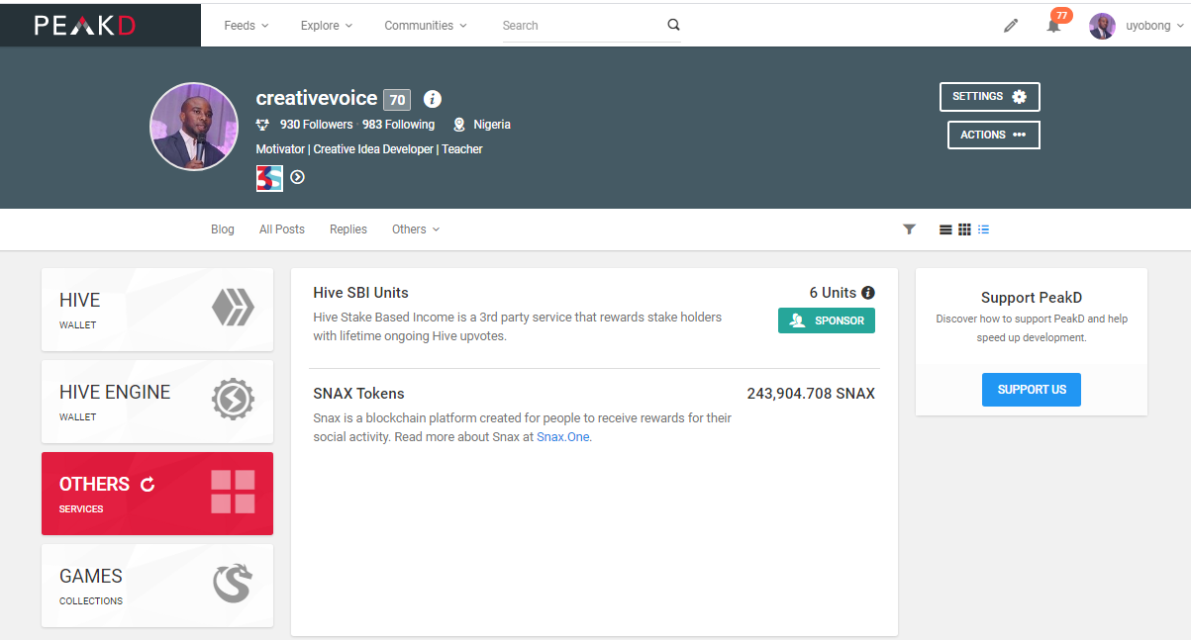The height and width of the screenshot is (640, 1191).
Task: Click the Search input field
Action: pos(581,26)
